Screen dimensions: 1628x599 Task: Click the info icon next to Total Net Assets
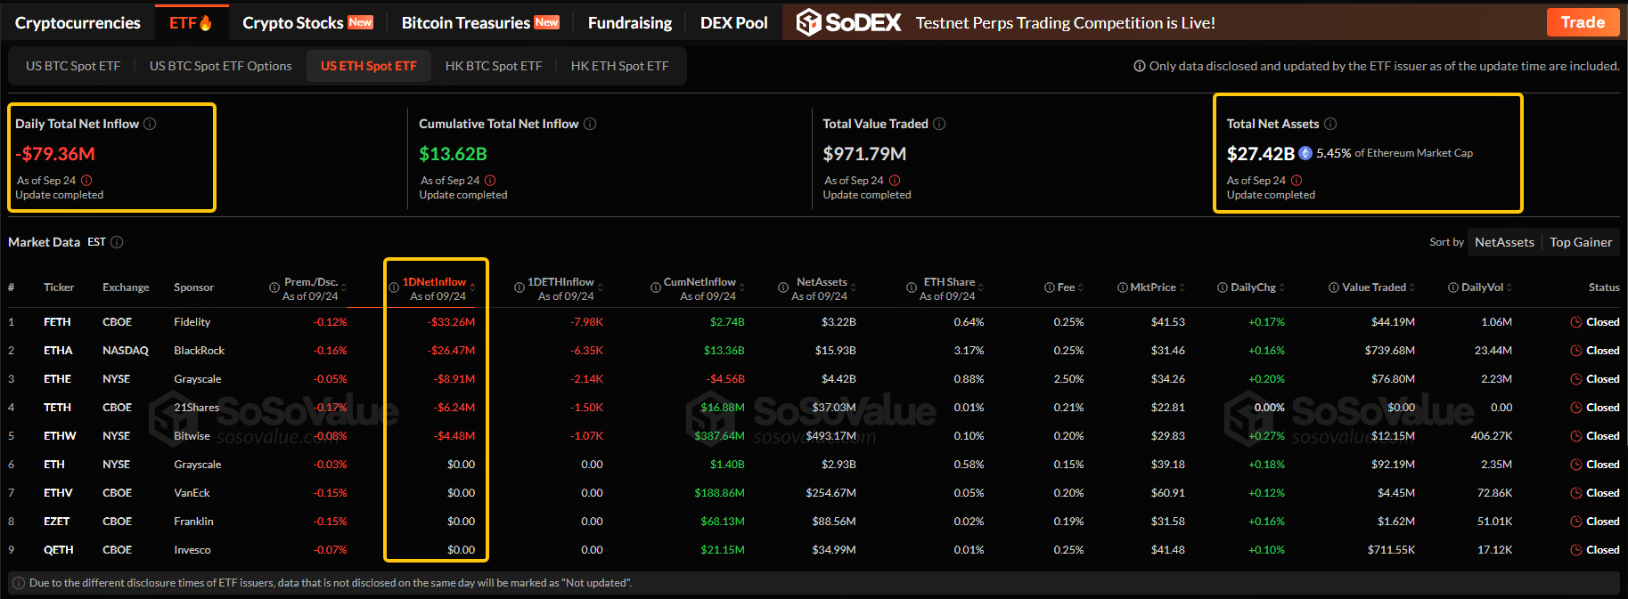pyautogui.click(x=1330, y=124)
